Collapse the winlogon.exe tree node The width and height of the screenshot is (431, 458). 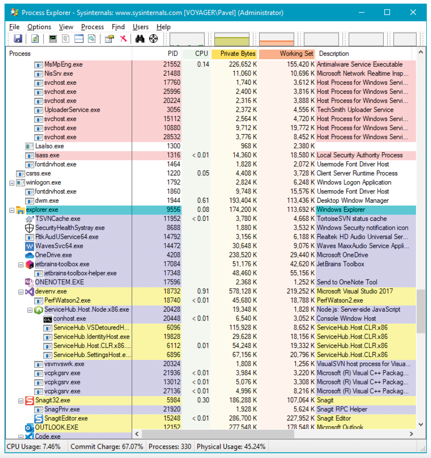[12, 183]
